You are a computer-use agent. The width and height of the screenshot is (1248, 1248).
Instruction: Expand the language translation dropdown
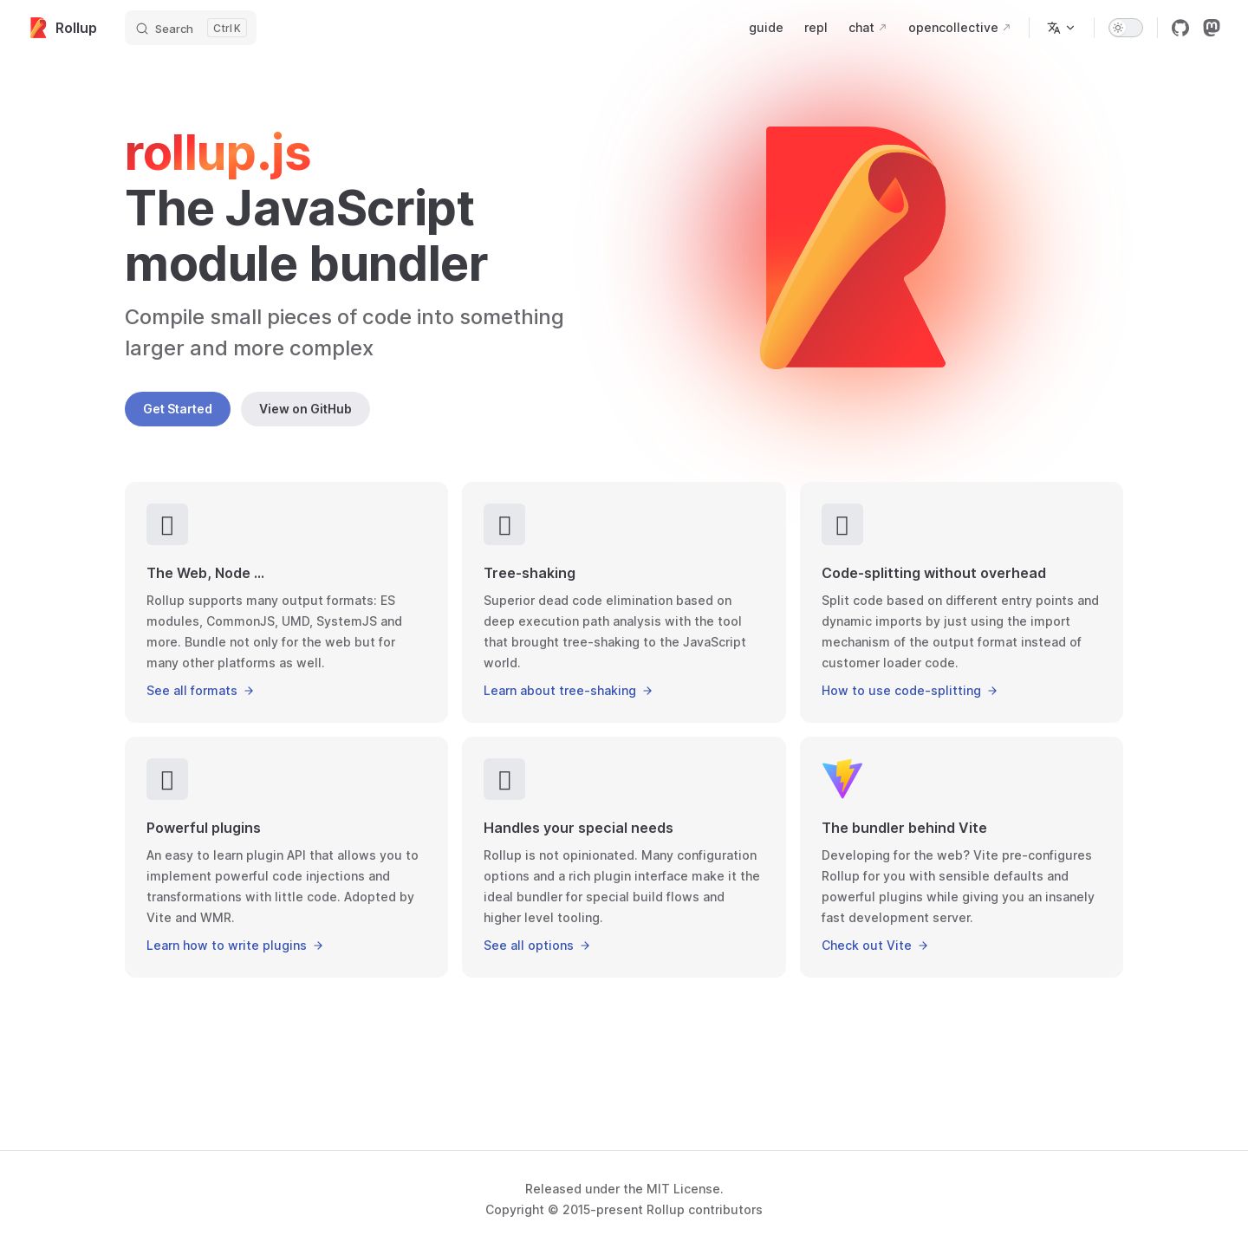pyautogui.click(x=1061, y=28)
